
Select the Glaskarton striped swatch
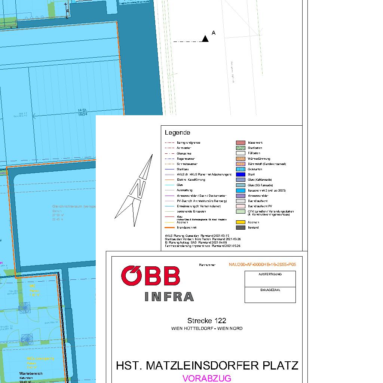click(240, 169)
